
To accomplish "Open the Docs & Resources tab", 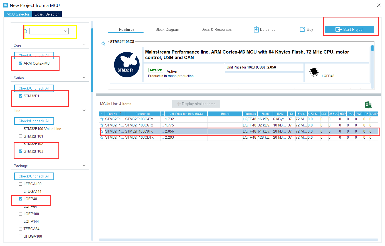I will coord(216,29).
